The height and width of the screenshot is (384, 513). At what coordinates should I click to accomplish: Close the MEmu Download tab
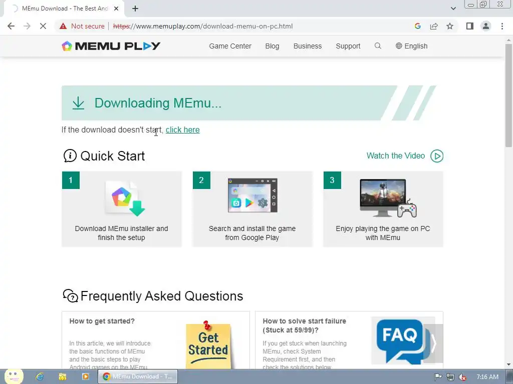116,8
